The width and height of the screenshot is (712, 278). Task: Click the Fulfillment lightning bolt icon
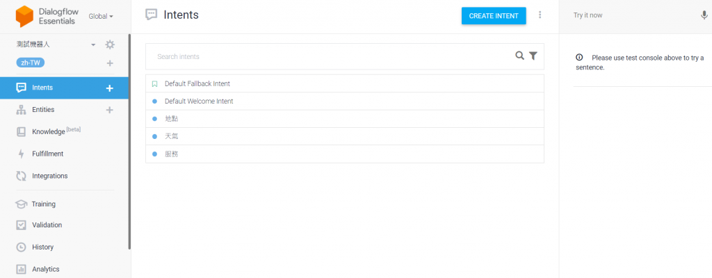[21, 154]
